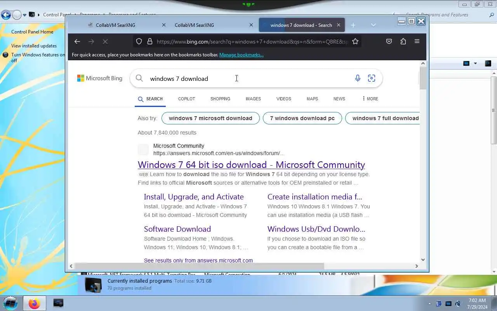This screenshot has height=311, width=497.
Task: Click Control Panel search magnifier icon
Action: point(492,15)
